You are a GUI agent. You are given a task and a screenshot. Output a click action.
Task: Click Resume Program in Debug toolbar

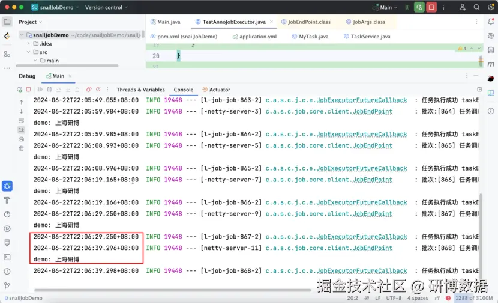tap(40, 90)
